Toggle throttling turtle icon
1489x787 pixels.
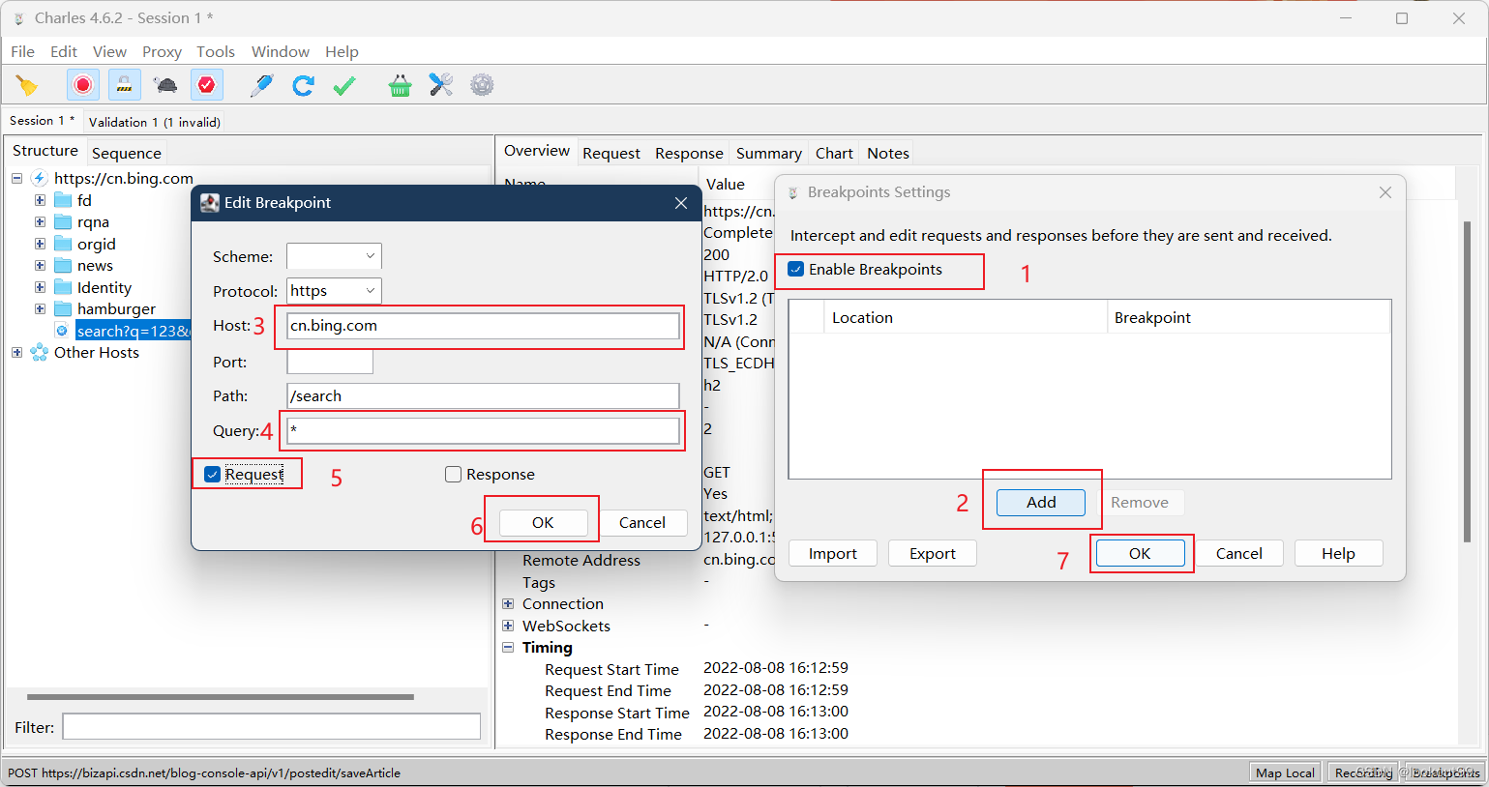tap(165, 85)
